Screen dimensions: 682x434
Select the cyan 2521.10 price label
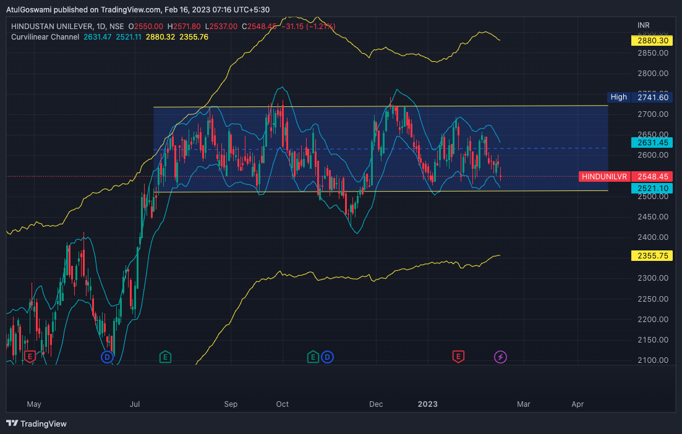[652, 189]
